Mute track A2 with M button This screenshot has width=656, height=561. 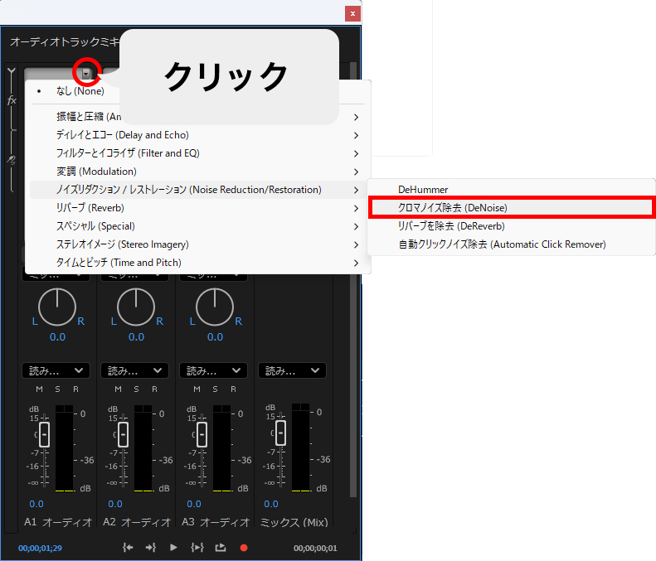pyautogui.click(x=118, y=389)
